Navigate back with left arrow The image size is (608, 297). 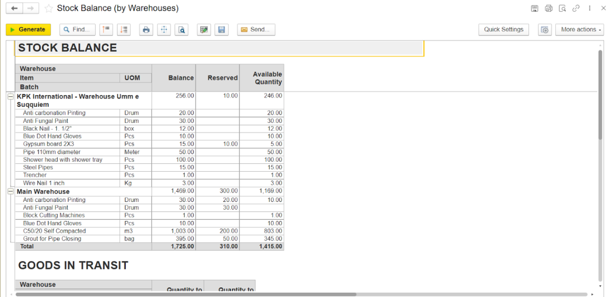click(x=14, y=8)
